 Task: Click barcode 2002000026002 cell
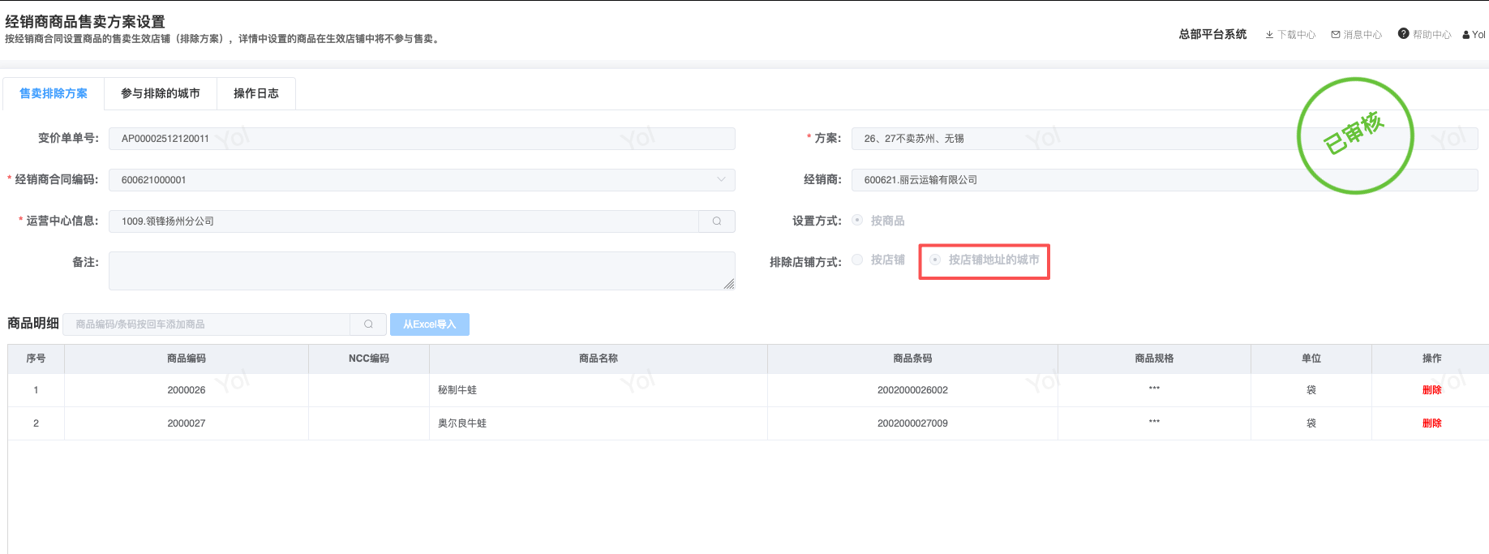pyautogui.click(x=912, y=390)
